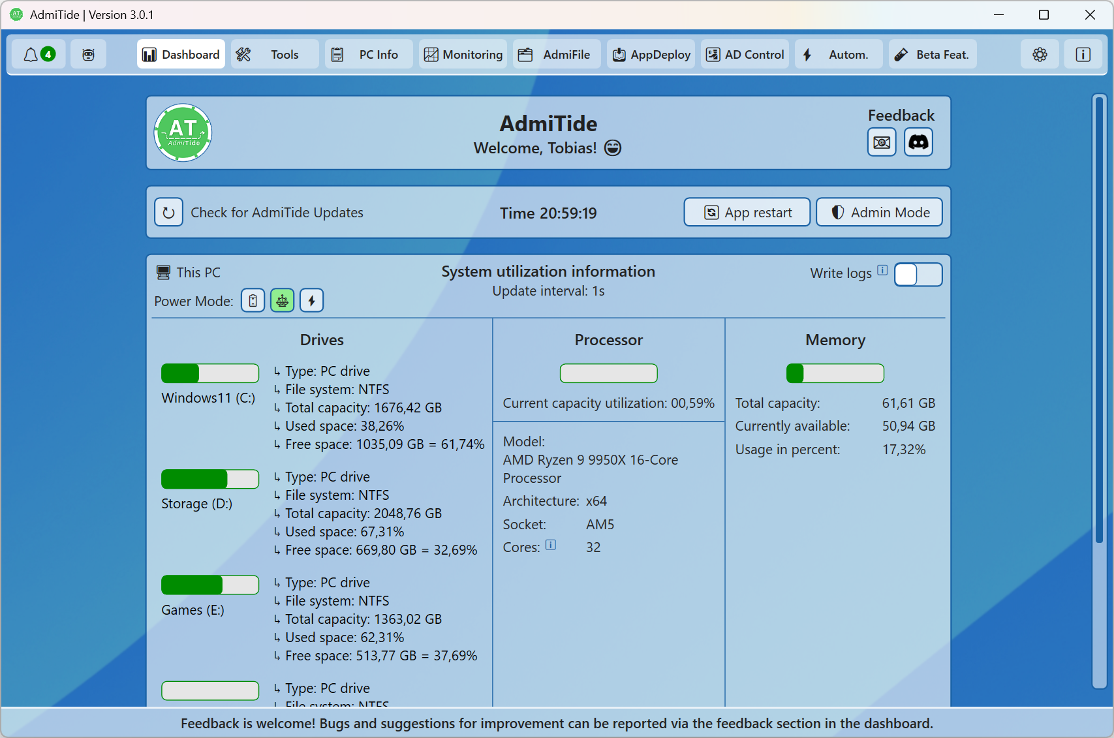Open the notifications bell with badge 4
Screen dimensions: 1114x738
click(x=39, y=55)
